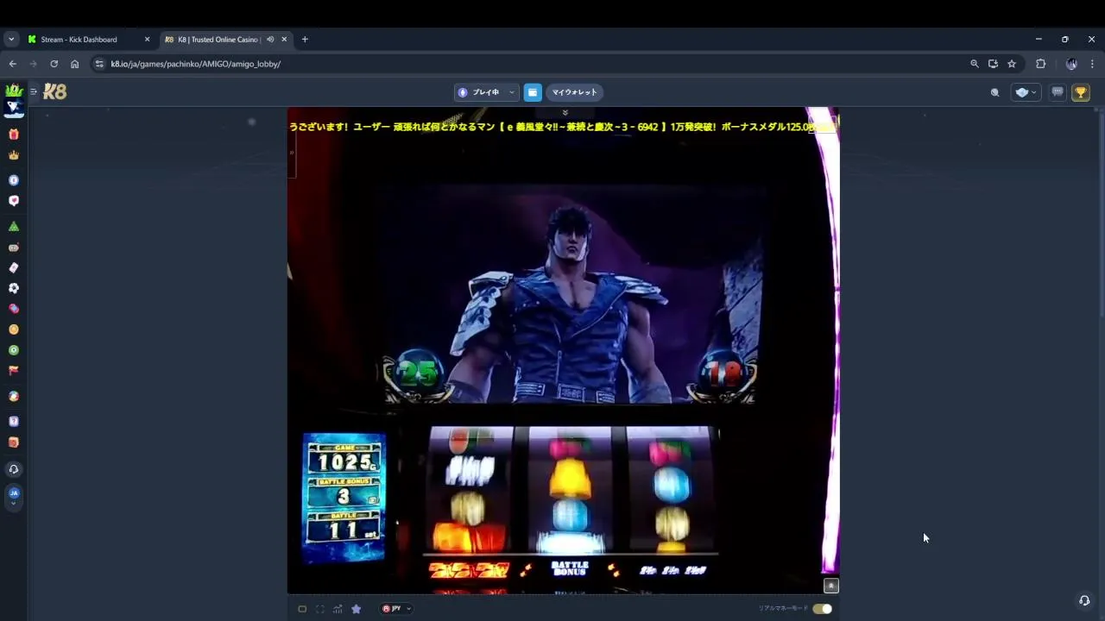
Task: Open the search magnifier in the site header
Action: coord(994,92)
